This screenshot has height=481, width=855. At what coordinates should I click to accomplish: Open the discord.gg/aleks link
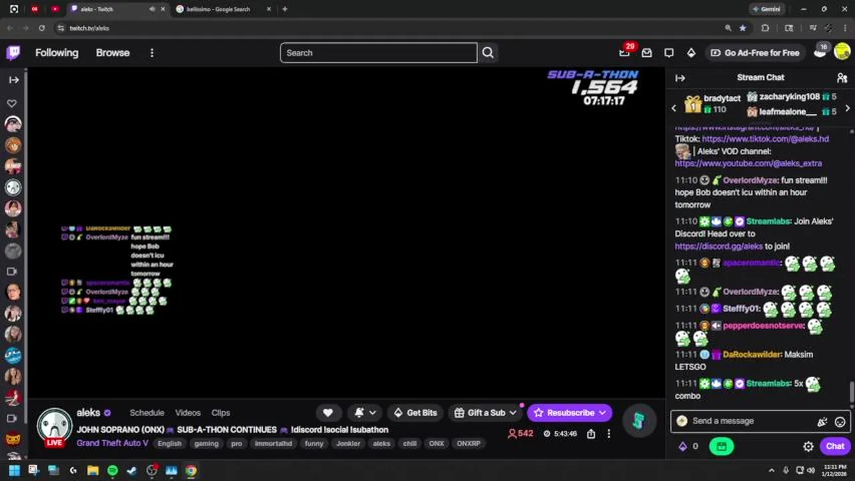point(719,246)
